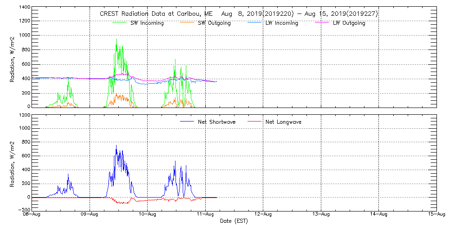Select the LW Outgoing legend entry
Screen dimensions: 450x225
pyautogui.click(x=349, y=23)
